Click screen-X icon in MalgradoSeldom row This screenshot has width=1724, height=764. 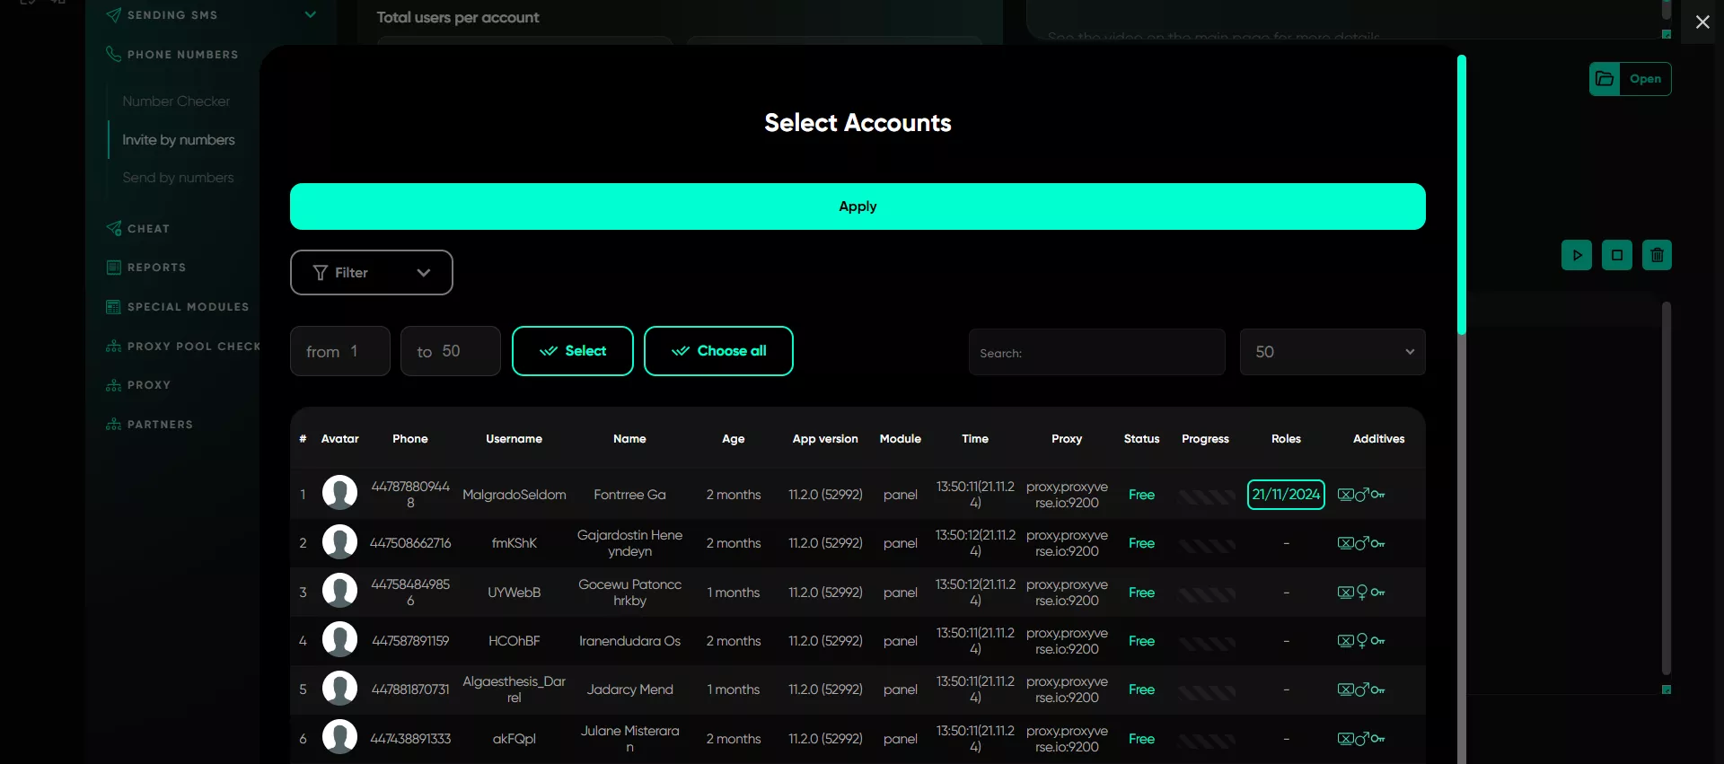[1345, 495]
